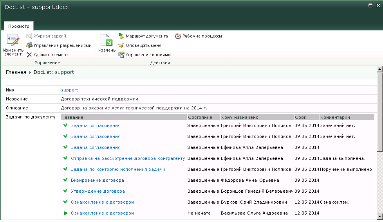This screenshot has height=222, width=383.
Task: Click the Описание field value text
Action: click(x=134, y=108)
